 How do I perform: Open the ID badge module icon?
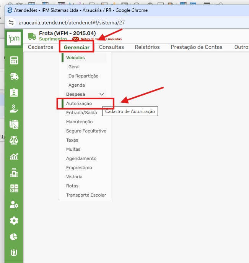14,92
